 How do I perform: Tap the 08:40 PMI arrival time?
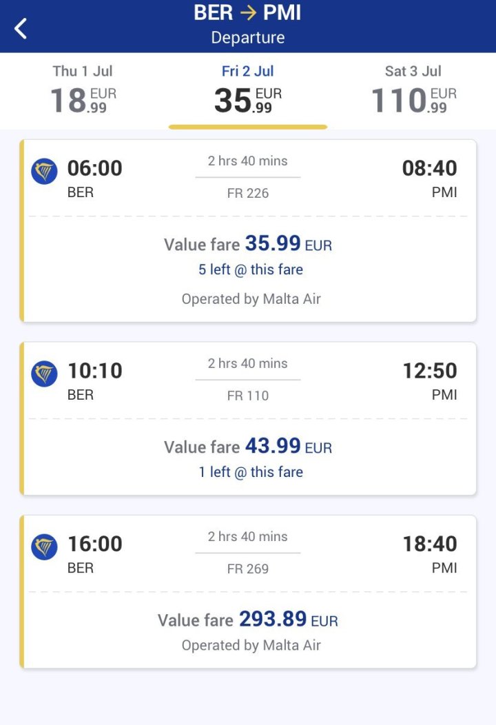(429, 168)
